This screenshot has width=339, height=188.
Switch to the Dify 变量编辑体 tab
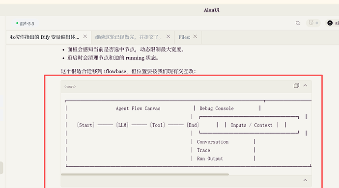pyautogui.click(x=45, y=37)
